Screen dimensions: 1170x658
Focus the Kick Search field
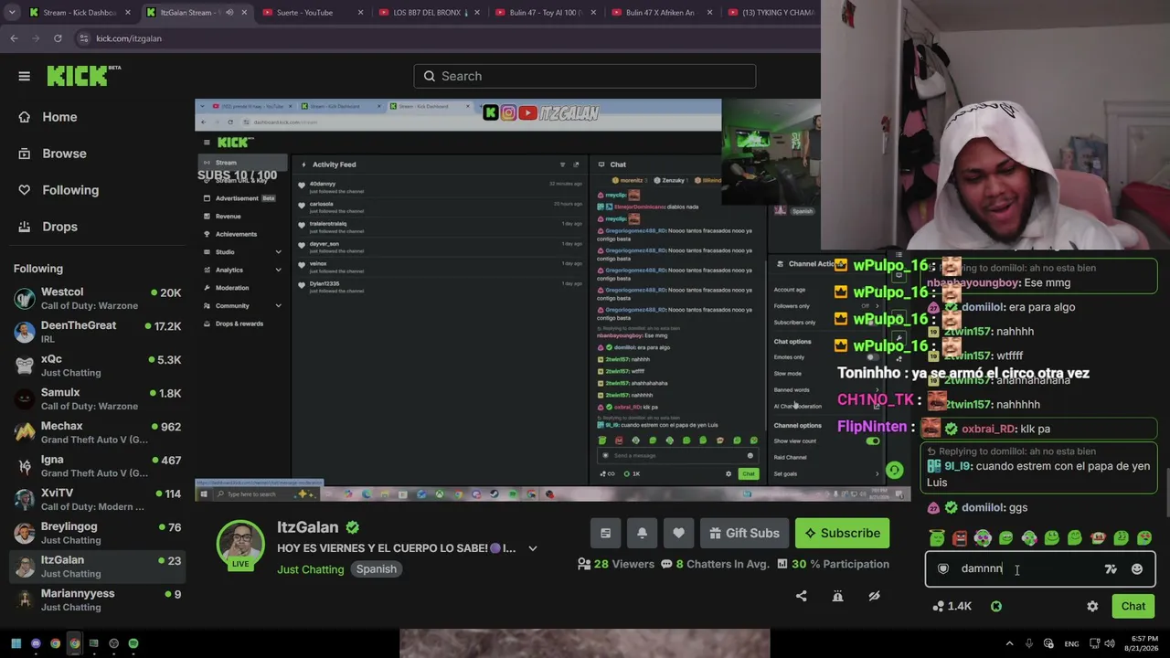pyautogui.click(x=585, y=76)
